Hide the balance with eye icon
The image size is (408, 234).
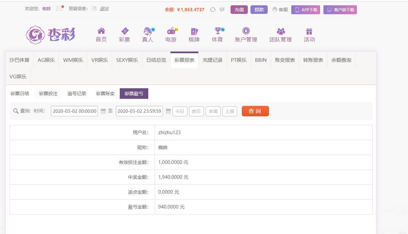[222, 10]
